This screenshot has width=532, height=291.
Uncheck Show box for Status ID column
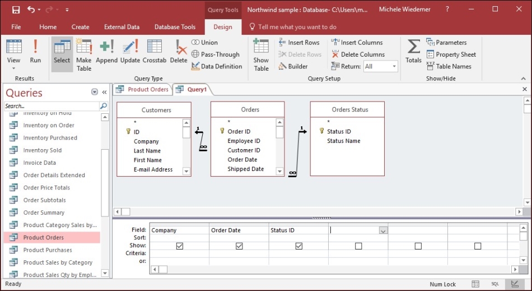point(299,246)
